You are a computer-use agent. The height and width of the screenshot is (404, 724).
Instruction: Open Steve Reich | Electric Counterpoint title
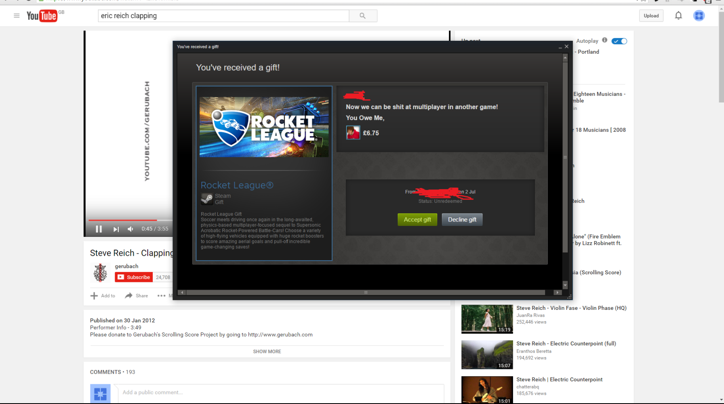[x=559, y=379]
